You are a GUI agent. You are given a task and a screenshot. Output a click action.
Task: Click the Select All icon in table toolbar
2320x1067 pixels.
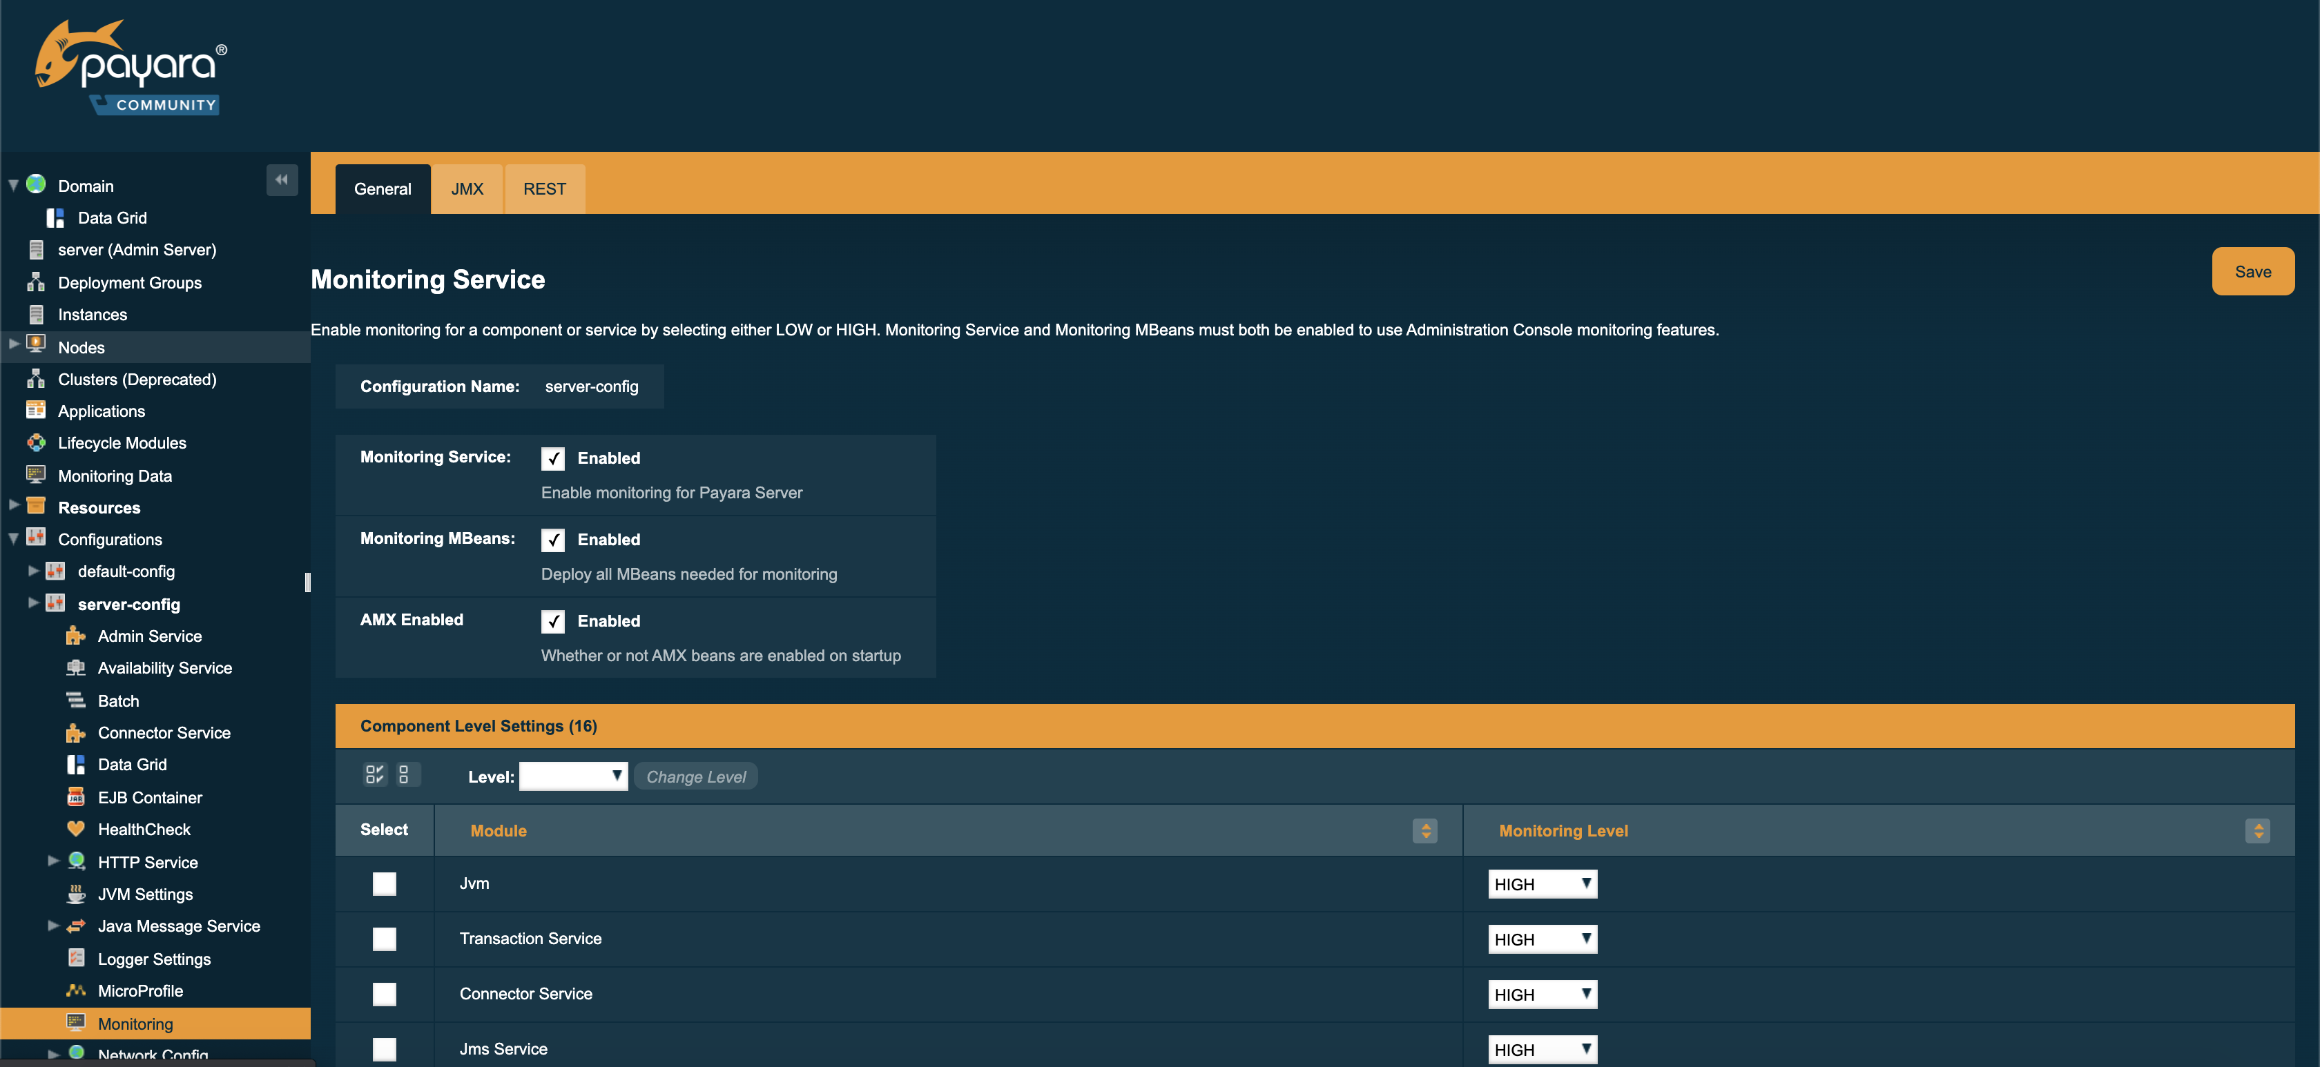(375, 774)
